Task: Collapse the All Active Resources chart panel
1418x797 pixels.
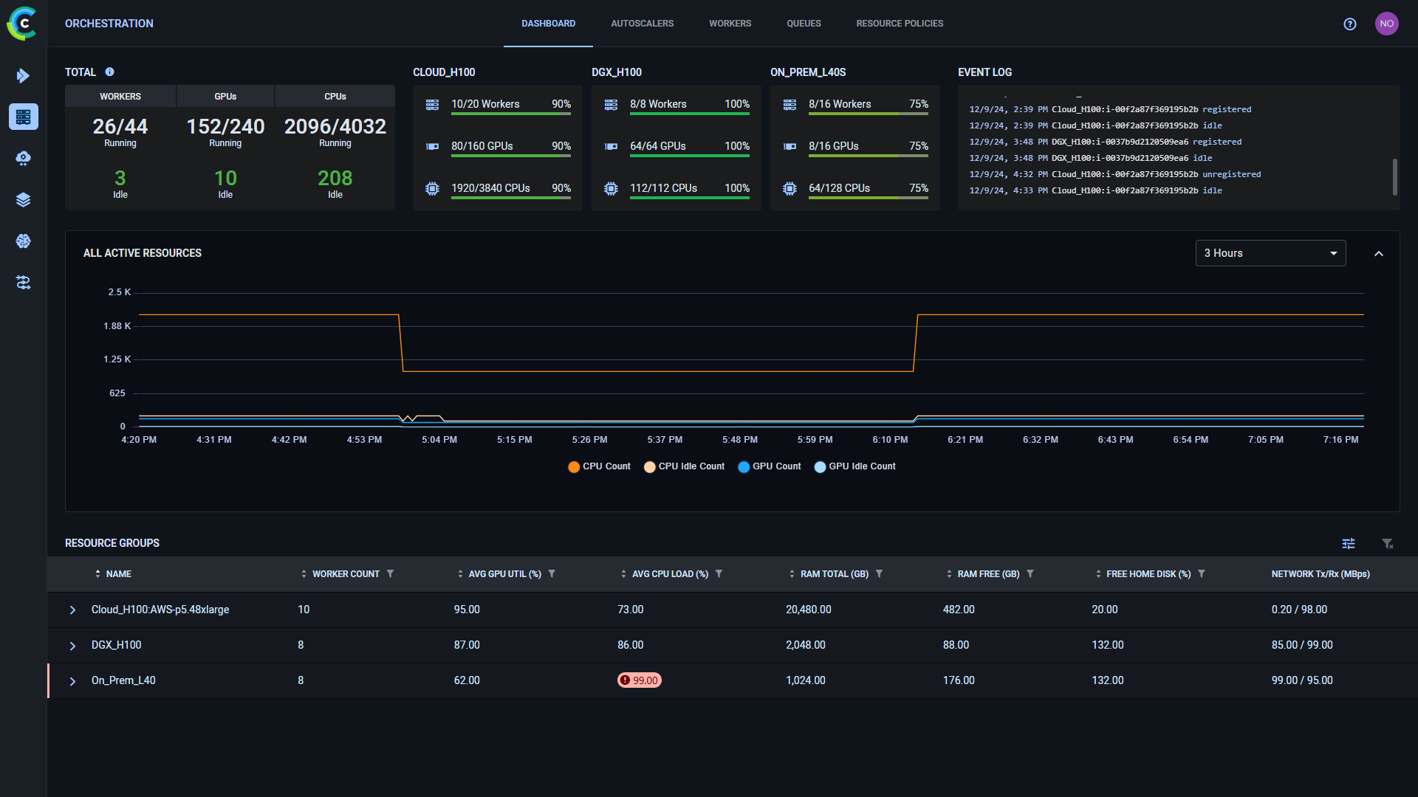Action: point(1379,253)
